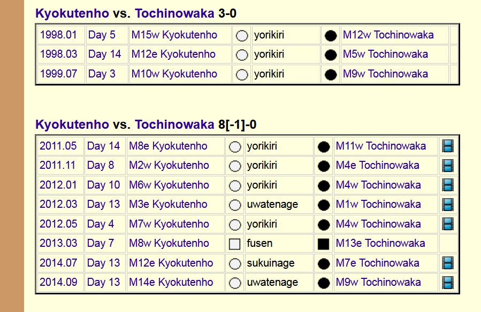Watch video of 2012.03 uwatenage bout
The height and width of the screenshot is (312, 481).
click(x=447, y=204)
